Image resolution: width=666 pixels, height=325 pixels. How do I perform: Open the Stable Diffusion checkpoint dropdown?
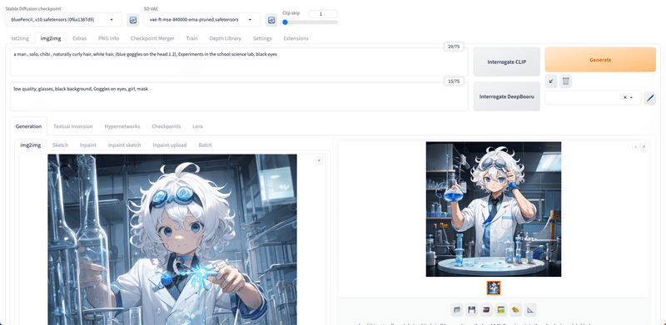pos(64,19)
